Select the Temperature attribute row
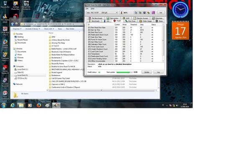The width and height of the screenshot is (226, 153). click(125, 54)
